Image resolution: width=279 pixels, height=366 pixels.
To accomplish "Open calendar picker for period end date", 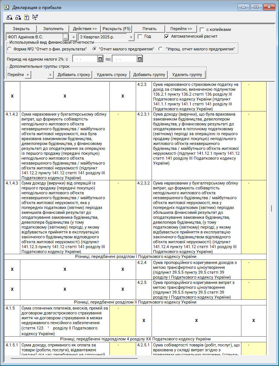I will [x=139, y=59].
